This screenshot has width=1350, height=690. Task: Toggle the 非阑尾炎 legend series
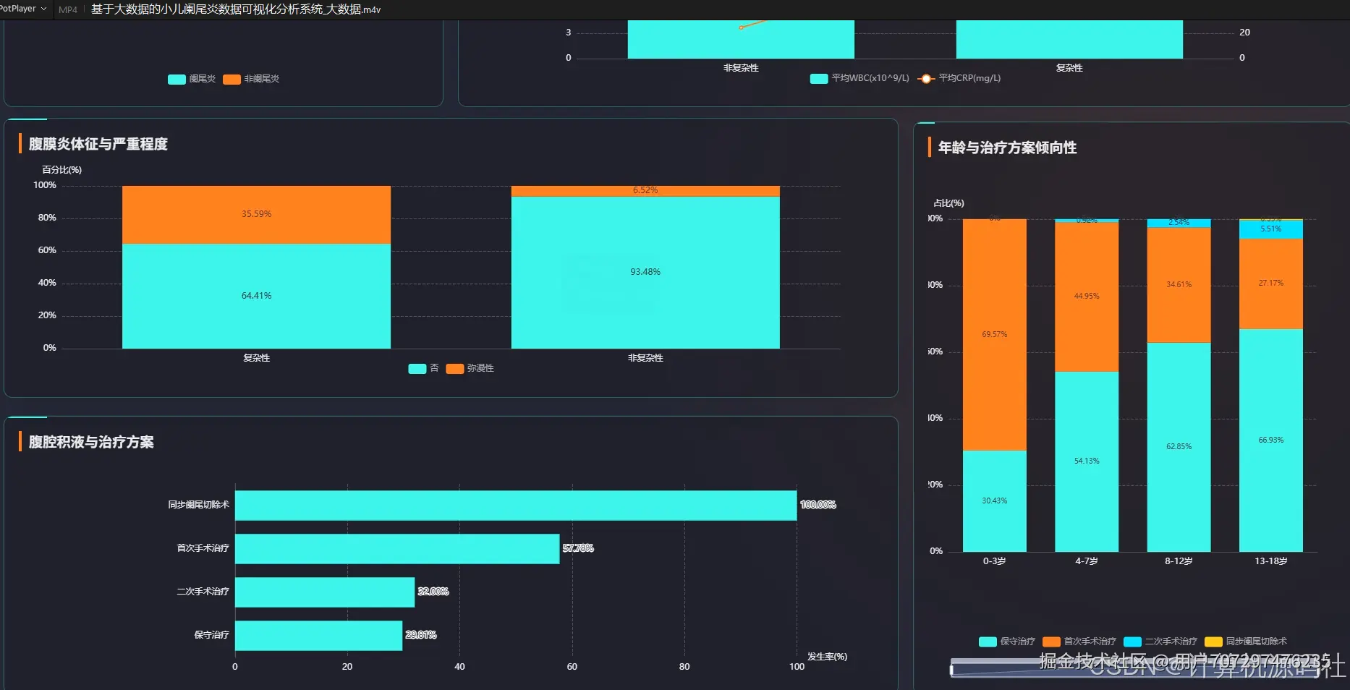232,79
